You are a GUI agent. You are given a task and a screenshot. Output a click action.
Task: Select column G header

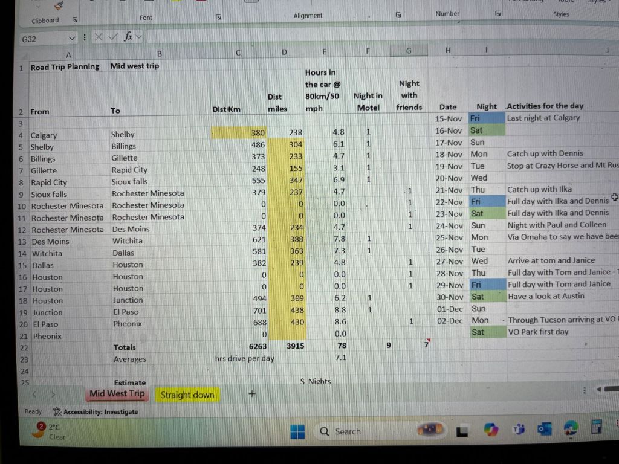click(x=409, y=51)
